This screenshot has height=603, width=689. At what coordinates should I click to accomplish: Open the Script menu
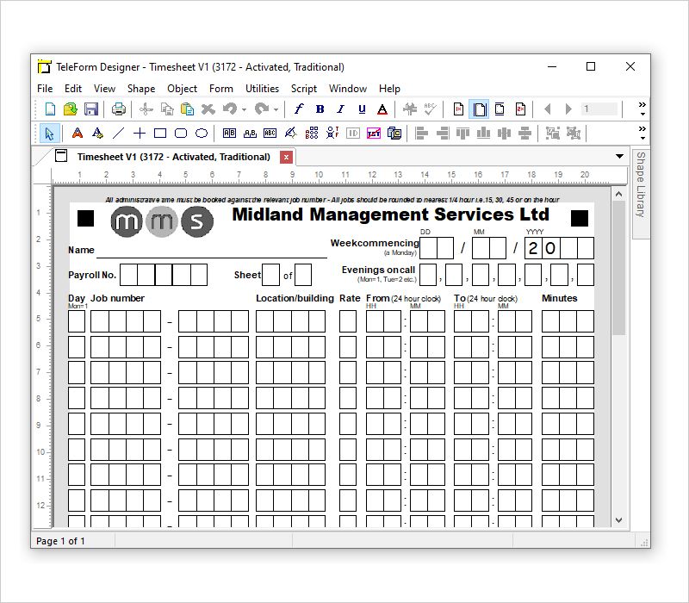click(x=304, y=89)
